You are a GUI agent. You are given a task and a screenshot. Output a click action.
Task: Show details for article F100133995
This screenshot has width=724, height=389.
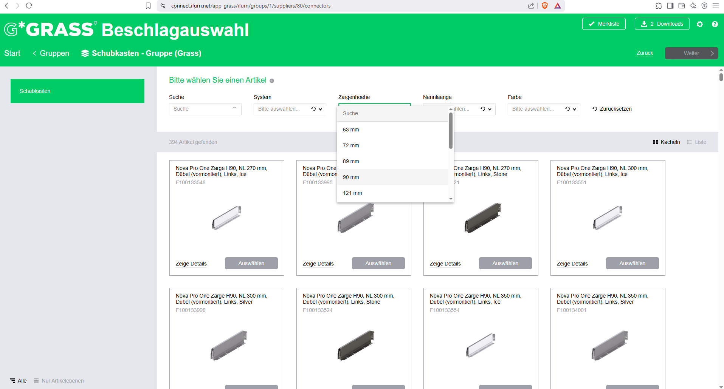(x=318, y=264)
